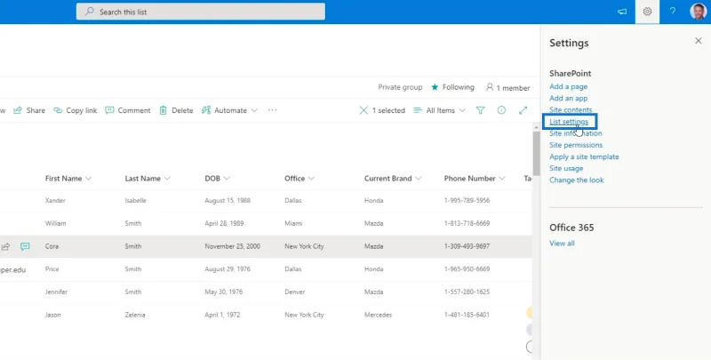Click Cora first name cell
Viewport: 711px width, 360px height.
pos(52,246)
